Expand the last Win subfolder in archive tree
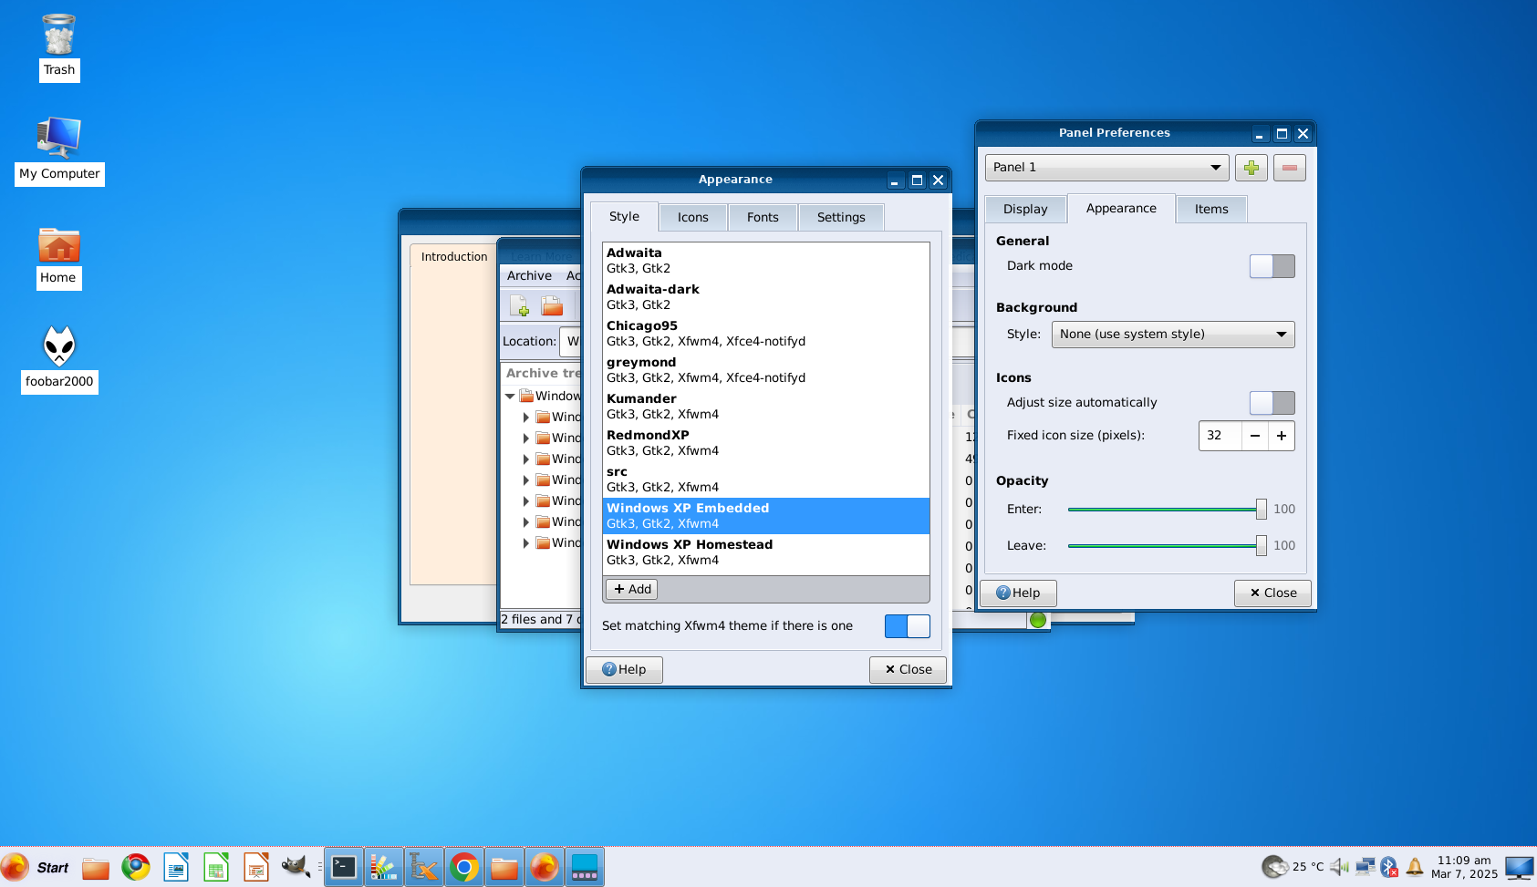The image size is (1537, 887). pos(525,543)
